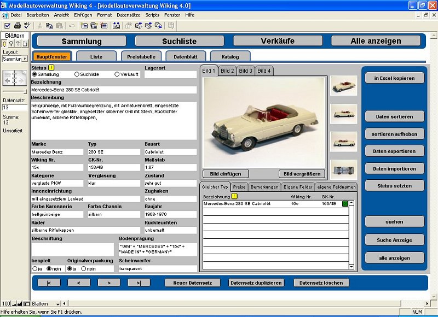This screenshot has height=317, width=438.
Task: Select first car thumbnail on the right
Action: click(x=344, y=86)
